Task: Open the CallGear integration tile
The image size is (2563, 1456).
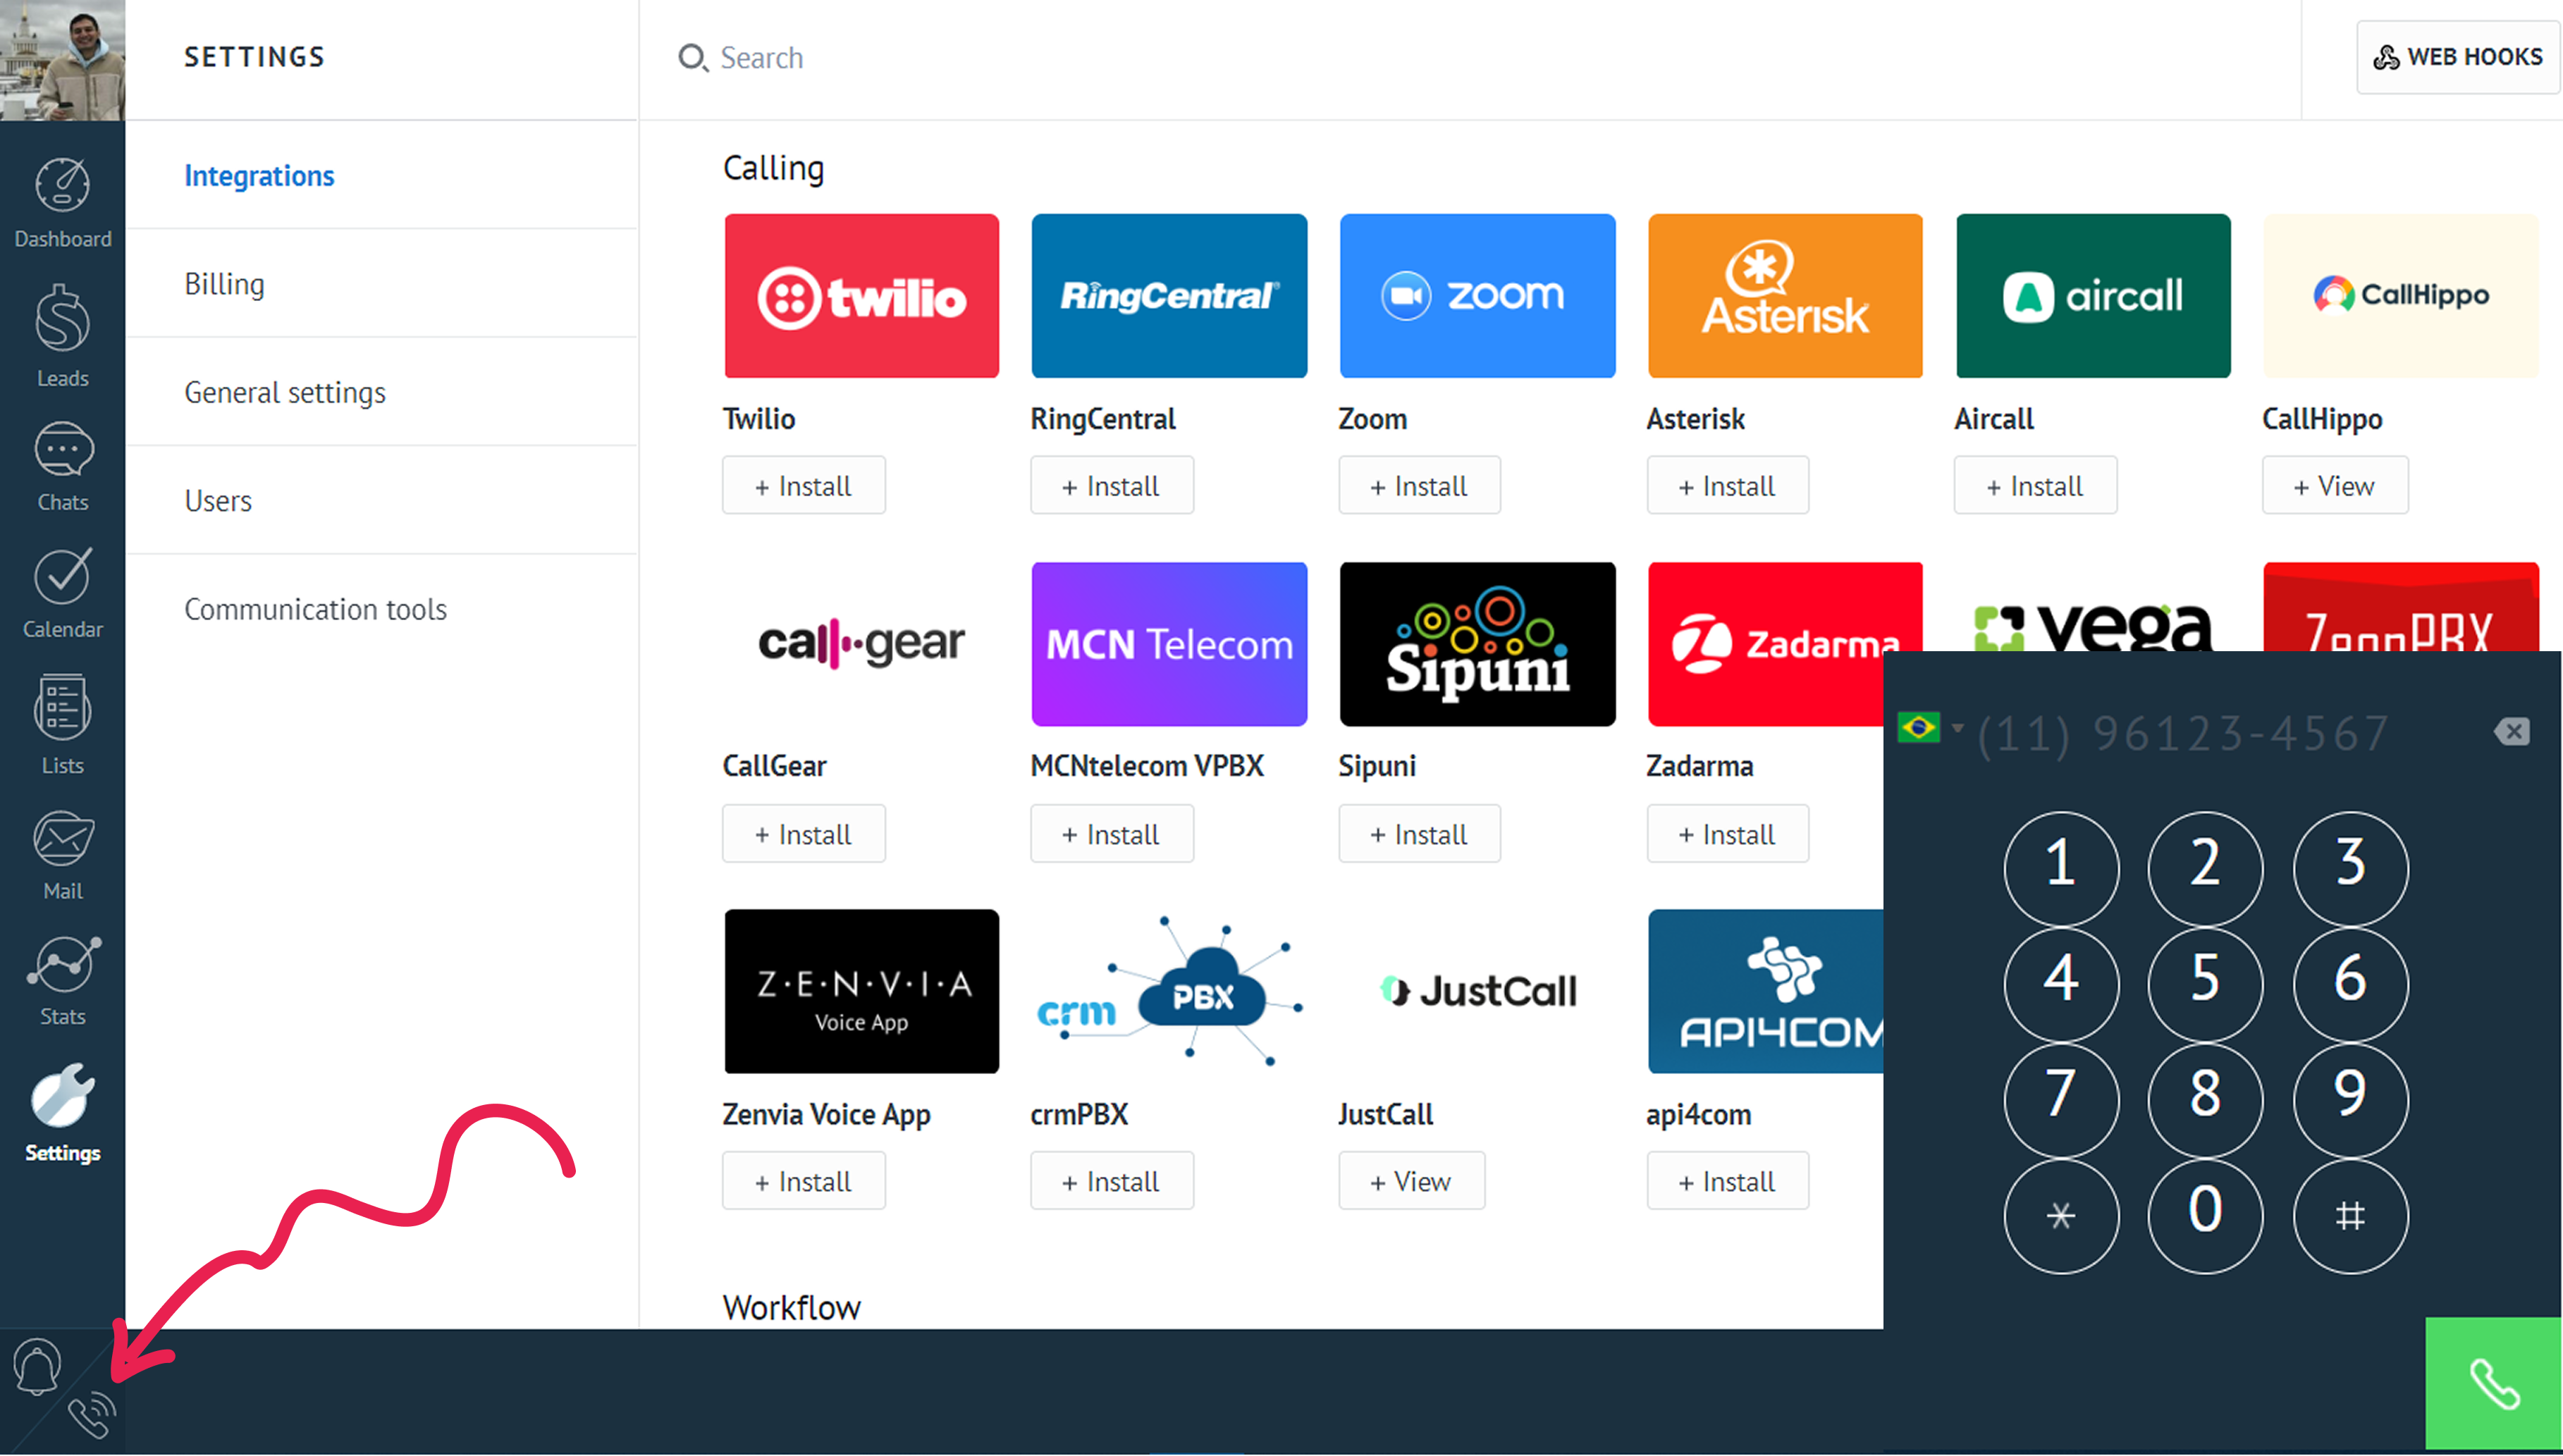Action: pos(861,644)
